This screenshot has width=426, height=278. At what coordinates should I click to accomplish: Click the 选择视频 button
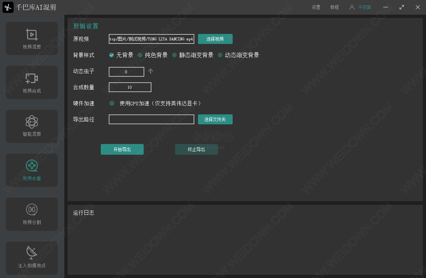215,39
